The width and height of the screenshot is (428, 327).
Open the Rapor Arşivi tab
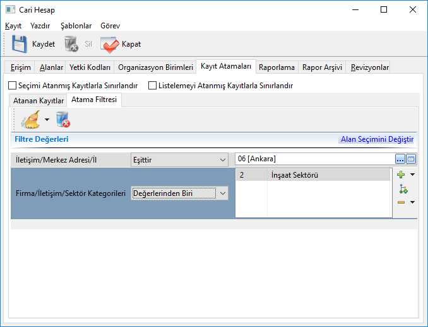click(322, 67)
